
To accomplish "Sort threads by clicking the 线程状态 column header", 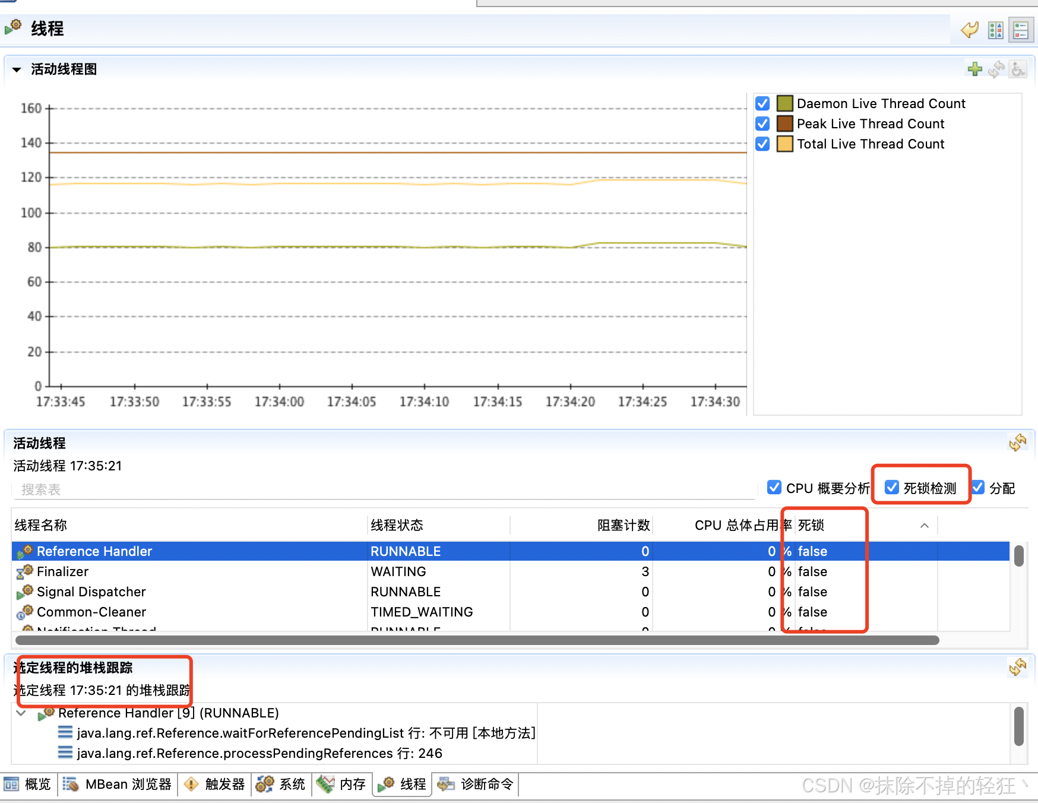I will coord(397,526).
